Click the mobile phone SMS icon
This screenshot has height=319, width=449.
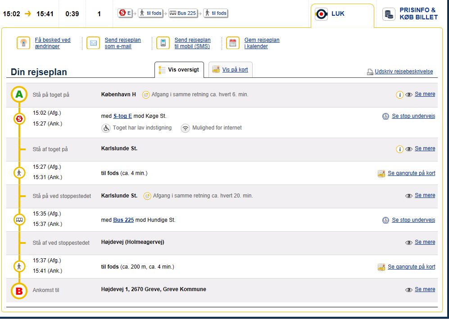pyautogui.click(x=163, y=43)
